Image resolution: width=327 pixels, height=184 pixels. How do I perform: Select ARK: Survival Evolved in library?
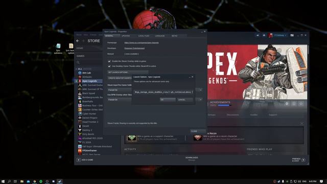(90, 85)
